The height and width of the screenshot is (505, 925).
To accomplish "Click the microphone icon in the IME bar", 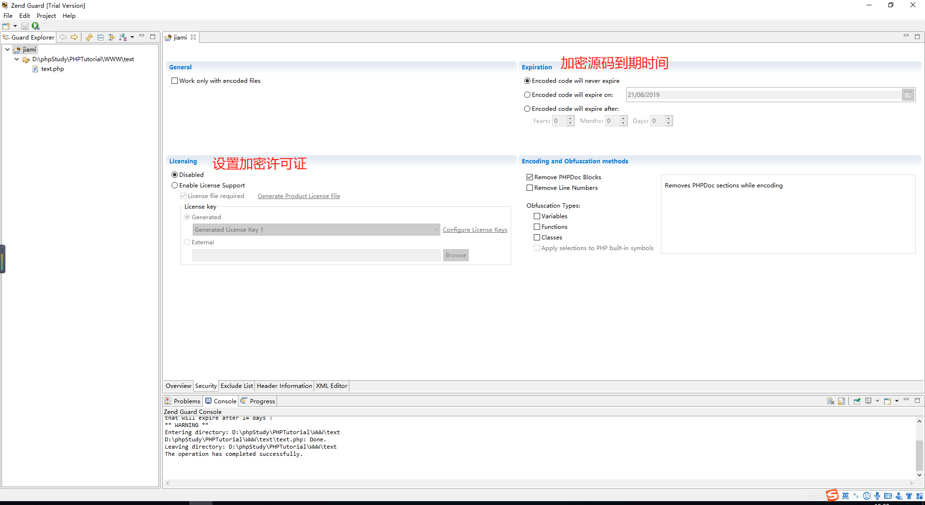I will click(x=877, y=496).
